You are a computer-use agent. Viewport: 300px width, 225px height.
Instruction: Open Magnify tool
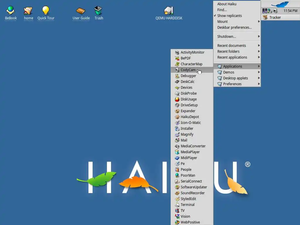click(192, 134)
